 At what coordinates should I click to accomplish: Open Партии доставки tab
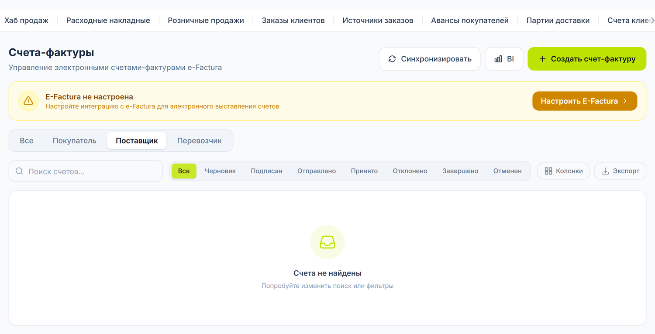pos(558,20)
